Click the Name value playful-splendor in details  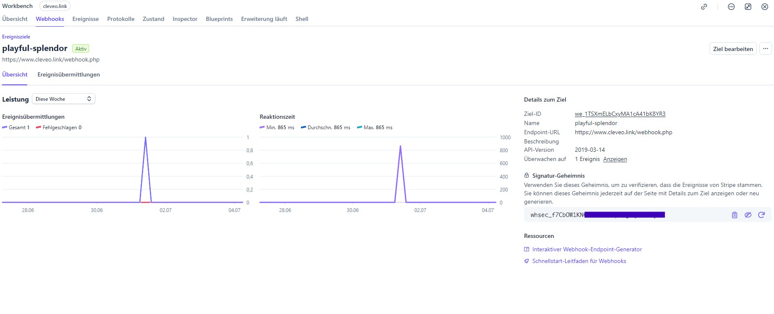(596, 123)
